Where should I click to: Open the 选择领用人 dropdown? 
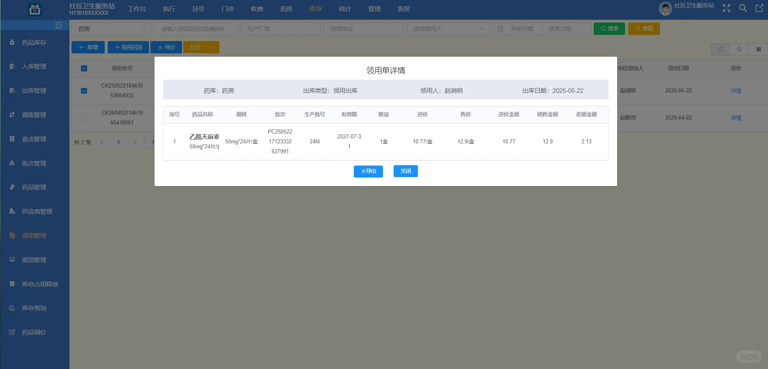(448, 29)
